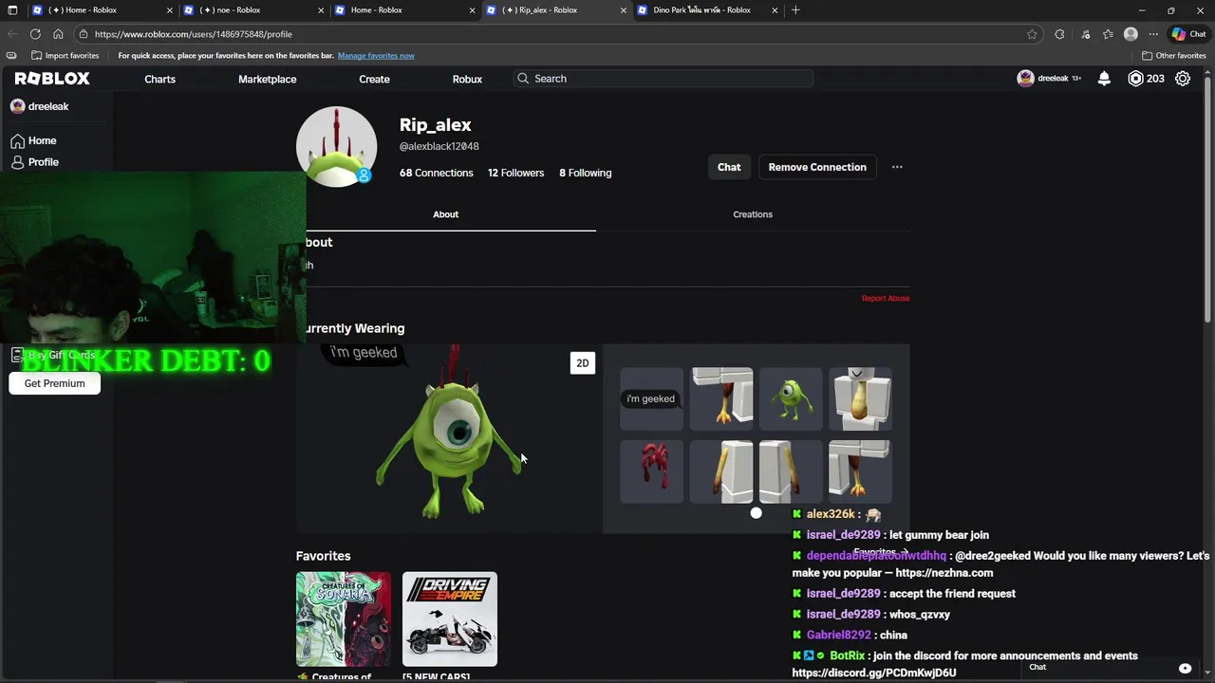The height and width of the screenshot is (683, 1215).
Task: Open Create in Roblox navigation
Action: click(x=374, y=79)
